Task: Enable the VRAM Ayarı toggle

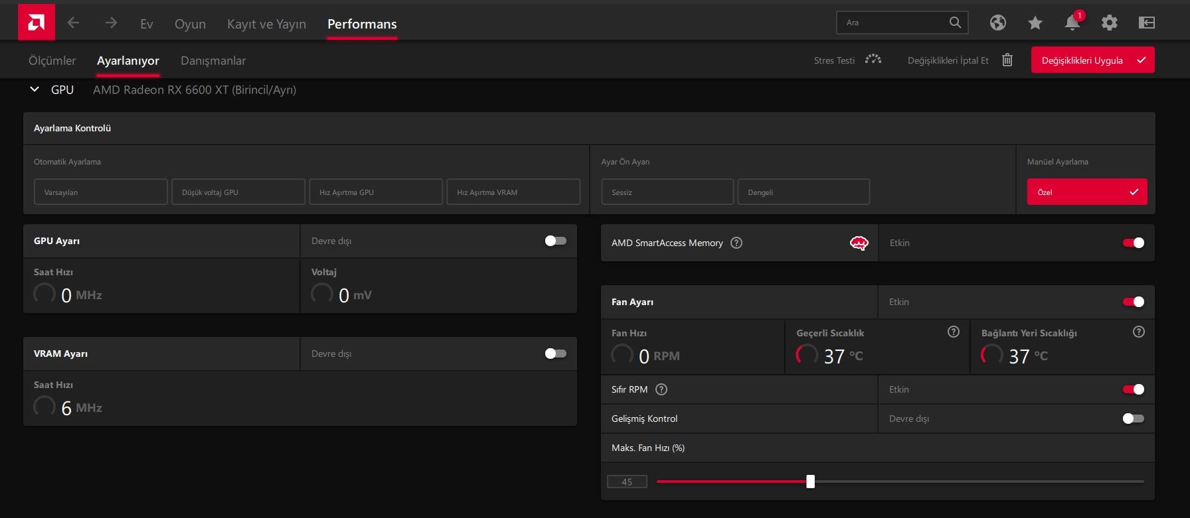Action: point(555,354)
